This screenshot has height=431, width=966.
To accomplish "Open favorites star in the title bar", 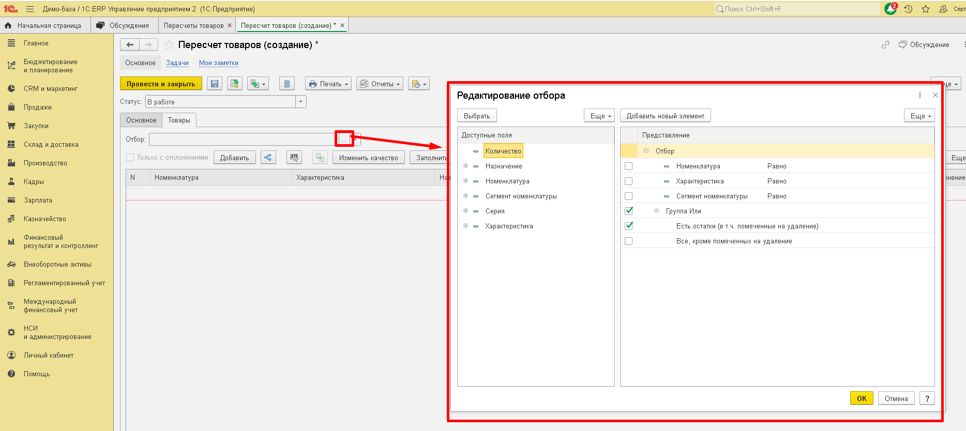I will [926, 9].
